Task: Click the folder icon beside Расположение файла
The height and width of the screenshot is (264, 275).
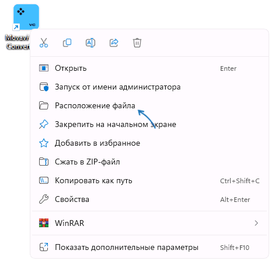Action: pyautogui.click(x=44, y=105)
